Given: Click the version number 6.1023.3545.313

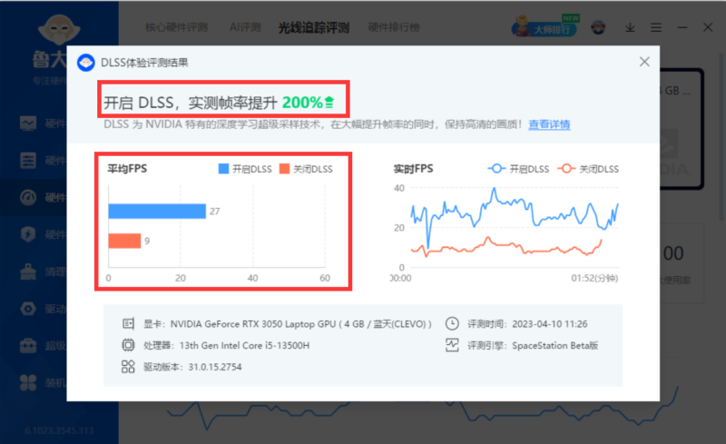Looking at the screenshot, I should click(x=59, y=430).
